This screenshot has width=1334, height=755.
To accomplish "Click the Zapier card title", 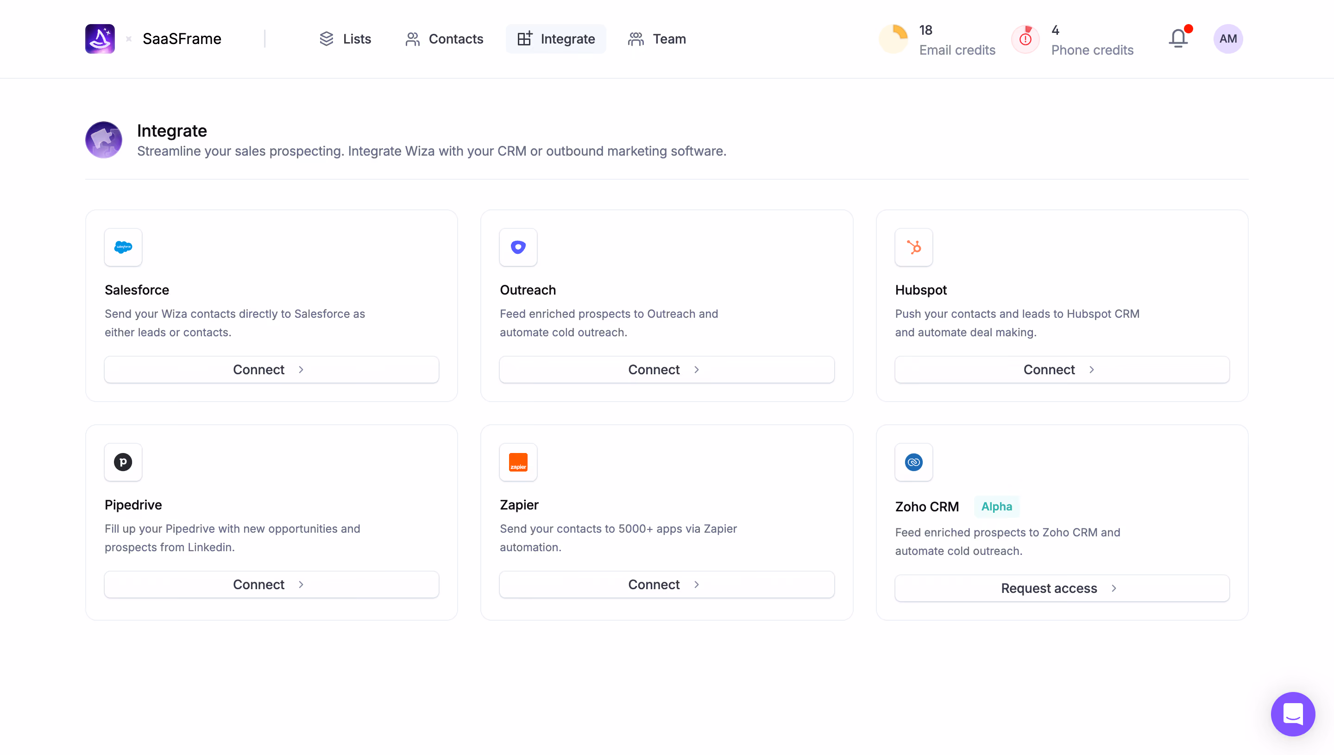I will coord(519,504).
